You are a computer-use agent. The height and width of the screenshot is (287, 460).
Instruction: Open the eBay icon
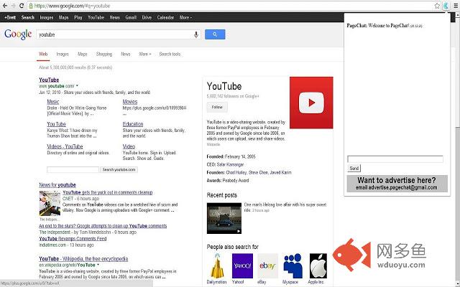pos(267,266)
